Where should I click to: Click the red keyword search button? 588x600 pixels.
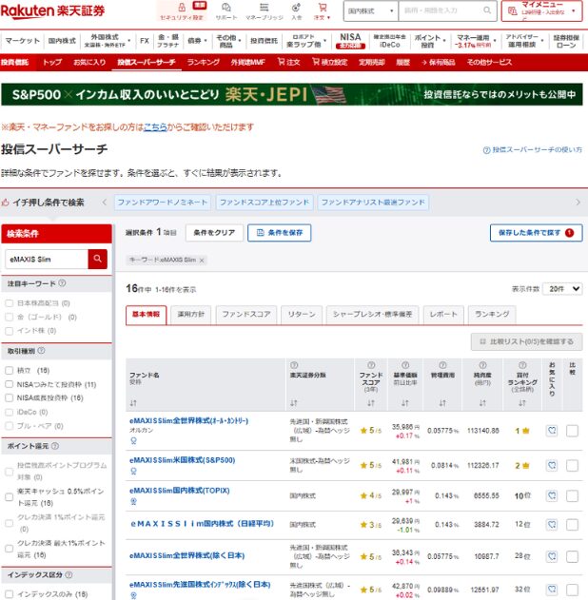pyautogui.click(x=98, y=259)
